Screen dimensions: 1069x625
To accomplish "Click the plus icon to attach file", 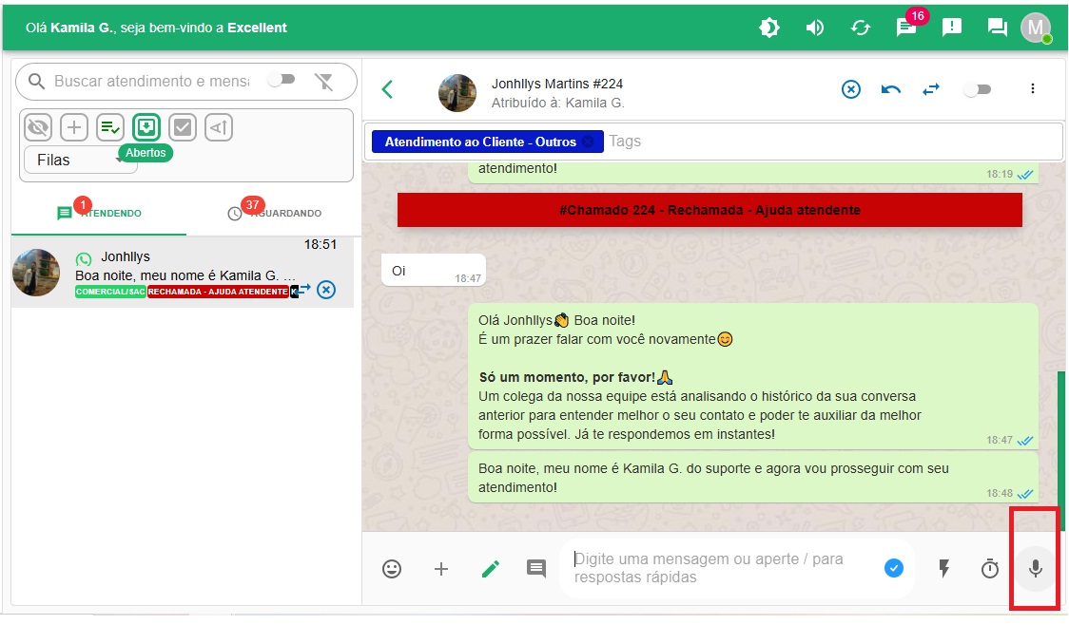I will coord(441,568).
